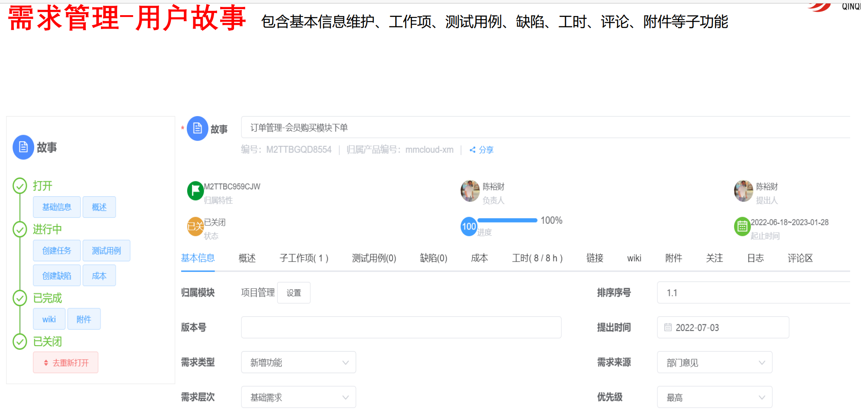Viewport: 861px width, 411px height.
Task: Switch to the 子工作项 tab
Action: pos(304,259)
